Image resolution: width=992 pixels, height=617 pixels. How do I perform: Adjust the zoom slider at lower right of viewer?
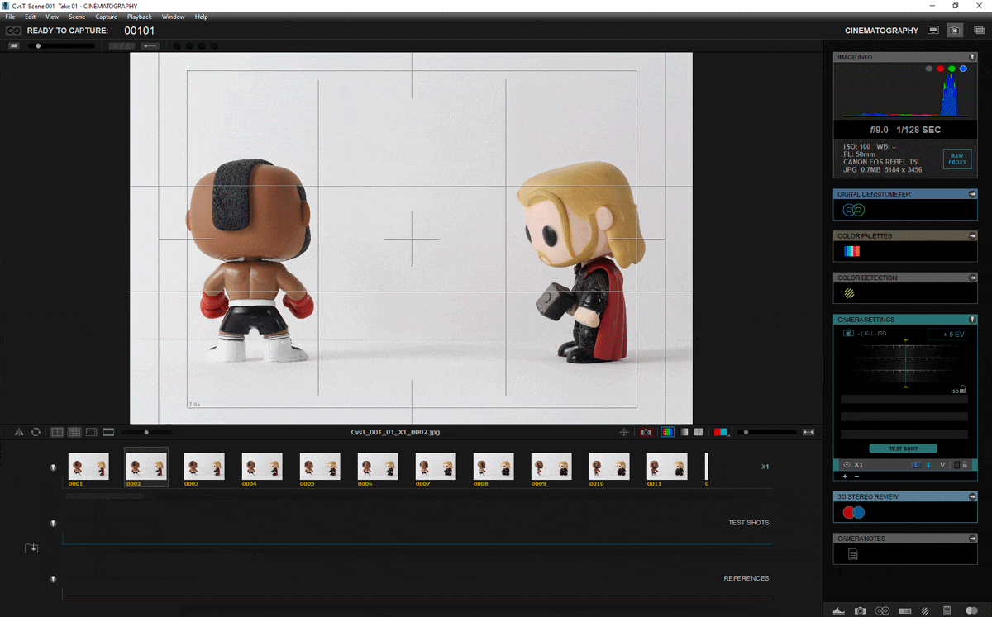pyautogui.click(x=766, y=432)
